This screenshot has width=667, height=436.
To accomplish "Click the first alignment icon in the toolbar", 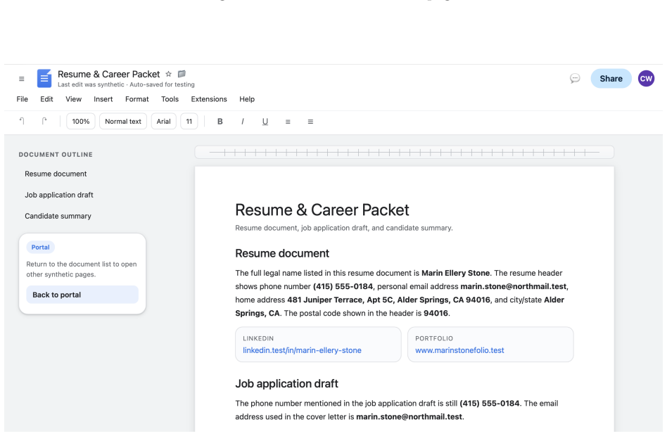I will point(288,122).
